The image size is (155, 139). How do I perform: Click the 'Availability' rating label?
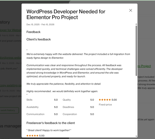click(33, 107)
